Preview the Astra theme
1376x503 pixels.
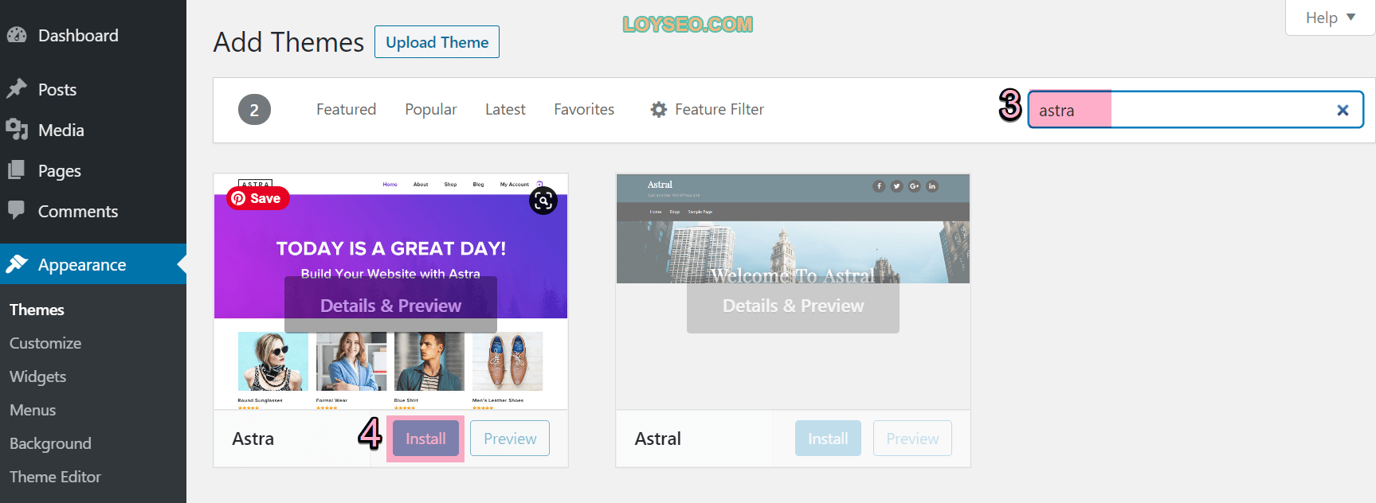(x=510, y=439)
